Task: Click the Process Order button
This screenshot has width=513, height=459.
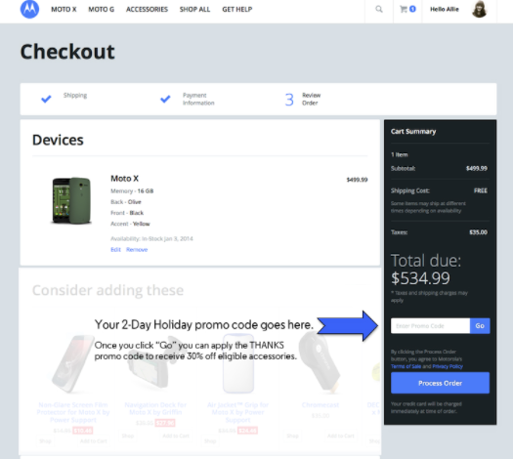Action: (440, 383)
